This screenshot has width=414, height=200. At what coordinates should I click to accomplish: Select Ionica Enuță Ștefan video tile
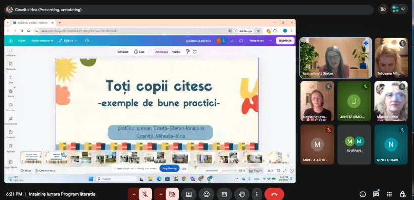tap(336, 58)
